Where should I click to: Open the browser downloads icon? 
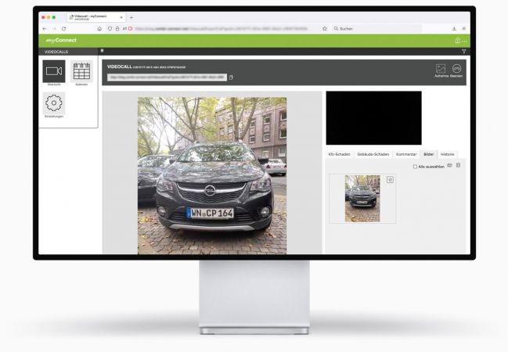click(454, 28)
